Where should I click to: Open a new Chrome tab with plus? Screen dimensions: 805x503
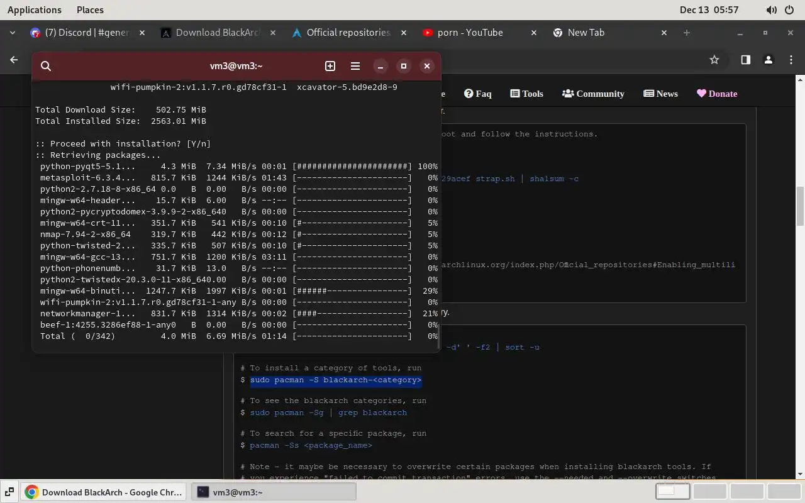tap(687, 33)
